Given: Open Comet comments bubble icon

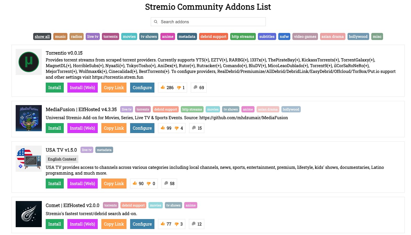Looking at the screenshot, I should click(x=194, y=224).
